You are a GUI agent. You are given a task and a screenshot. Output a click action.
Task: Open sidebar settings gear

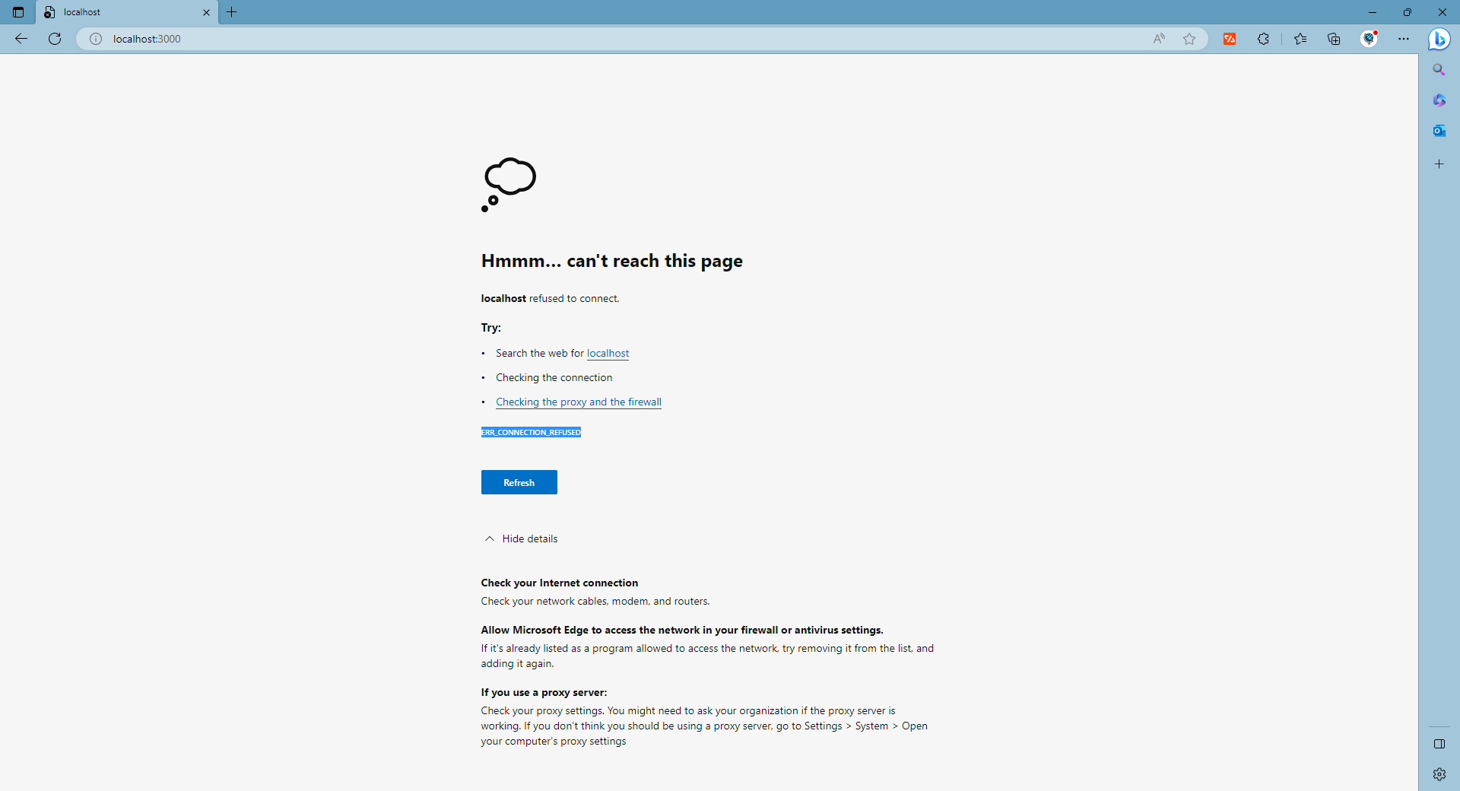tap(1439, 774)
